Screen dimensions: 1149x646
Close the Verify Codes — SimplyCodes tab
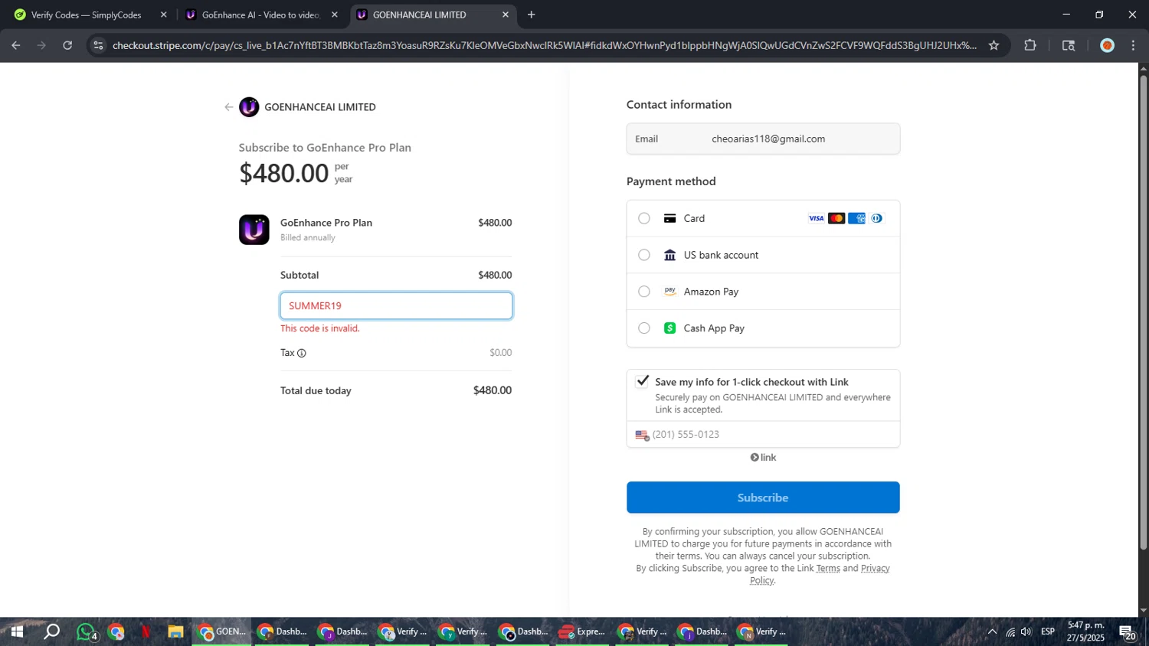point(163,15)
